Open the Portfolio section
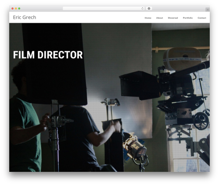Viewport: 219px width, 185px height. coord(188,18)
